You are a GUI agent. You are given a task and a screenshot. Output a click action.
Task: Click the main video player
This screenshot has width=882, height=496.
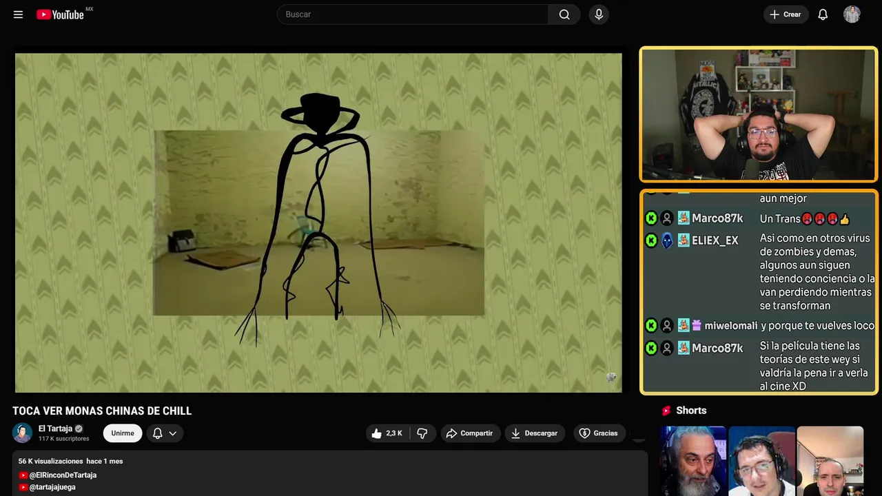coord(318,223)
